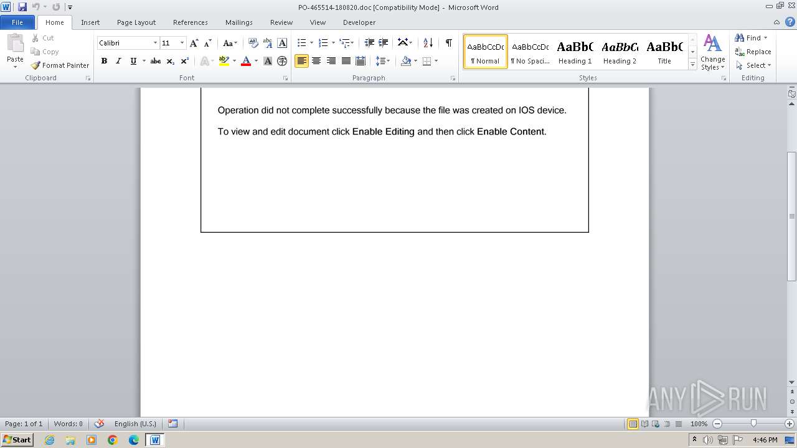
Task: Click Justify alignment icon
Action: pos(346,61)
